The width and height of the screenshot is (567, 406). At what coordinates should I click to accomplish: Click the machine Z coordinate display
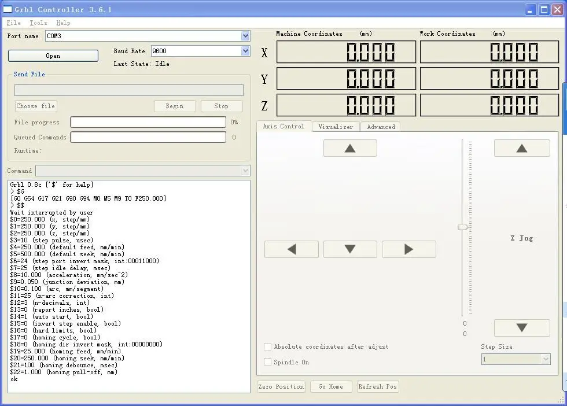click(x=346, y=105)
